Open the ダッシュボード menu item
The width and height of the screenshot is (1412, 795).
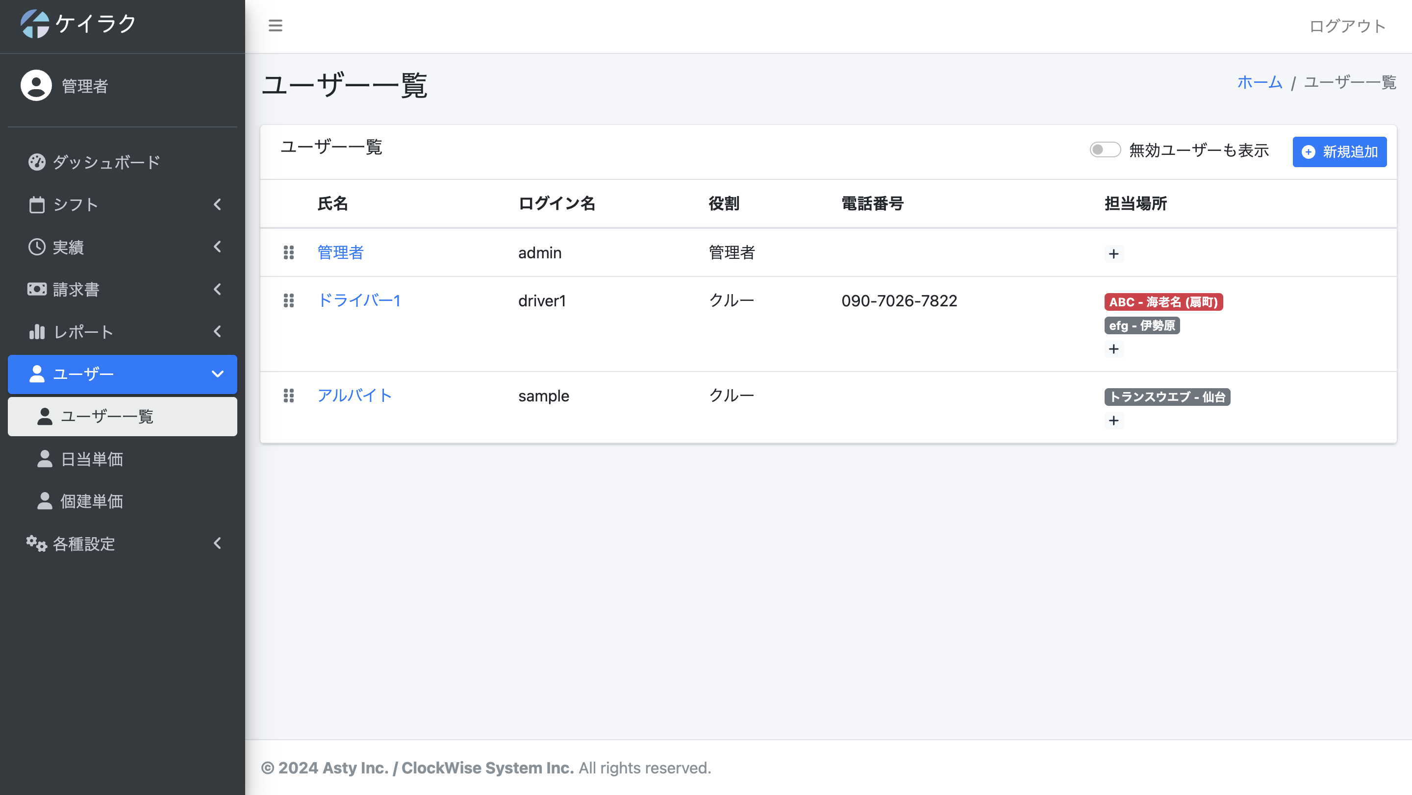point(122,162)
